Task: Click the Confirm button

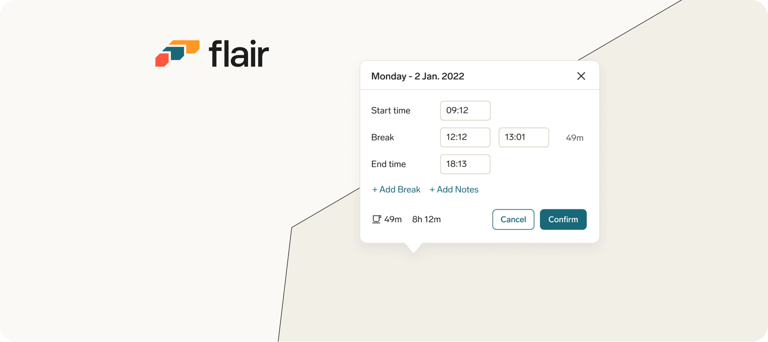Action: 563,219
